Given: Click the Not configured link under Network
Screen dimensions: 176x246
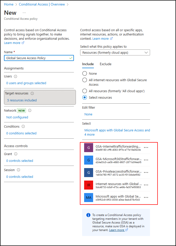Looking at the screenshot, I should [x=17, y=117].
